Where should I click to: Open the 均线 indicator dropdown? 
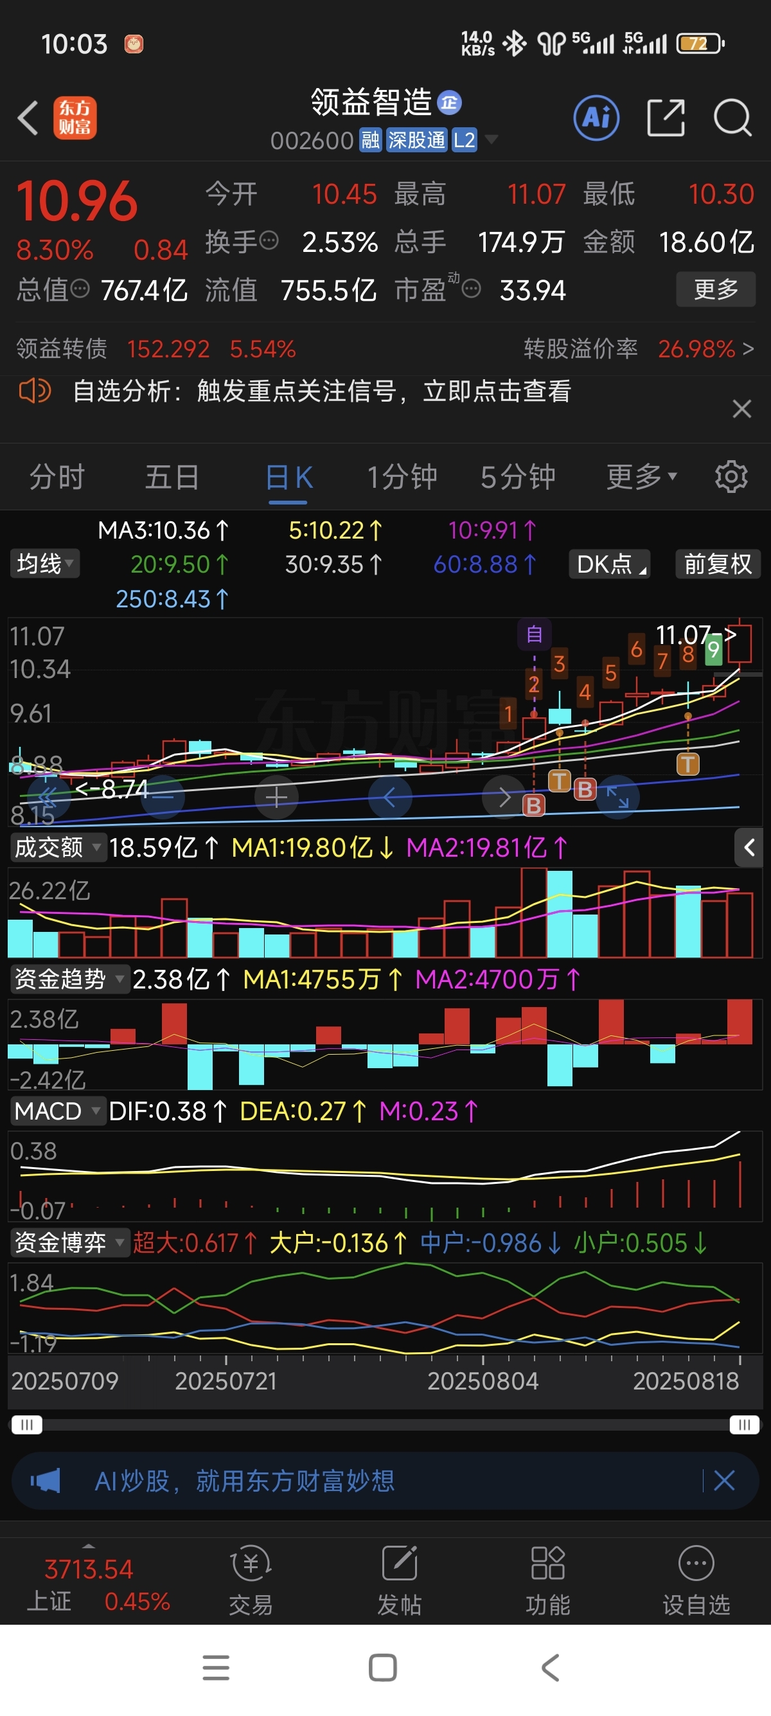(x=44, y=564)
